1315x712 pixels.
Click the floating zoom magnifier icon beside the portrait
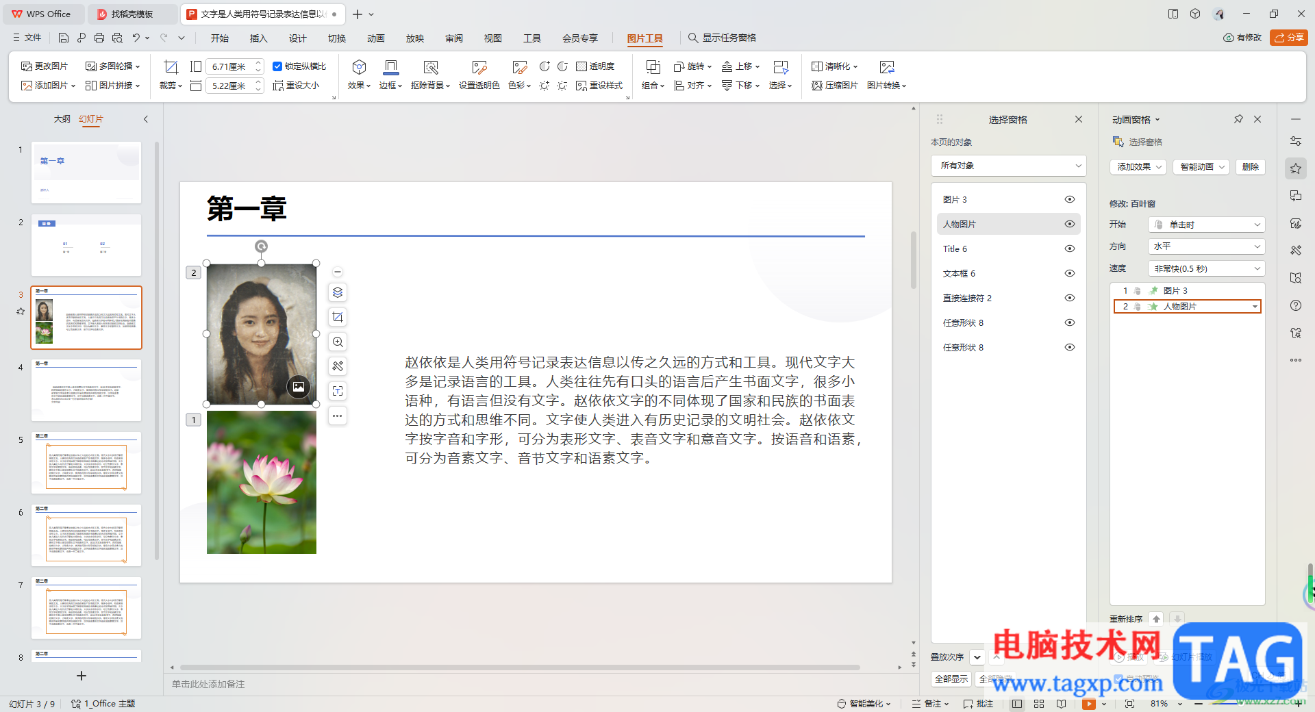pyautogui.click(x=338, y=342)
